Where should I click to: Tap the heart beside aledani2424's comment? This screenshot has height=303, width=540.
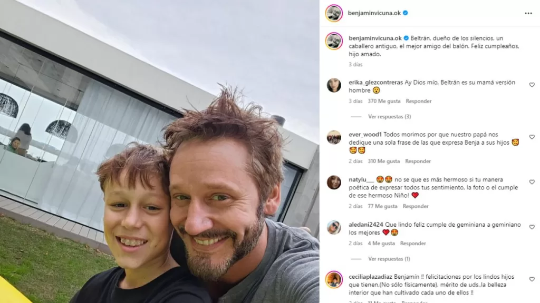[532, 227]
